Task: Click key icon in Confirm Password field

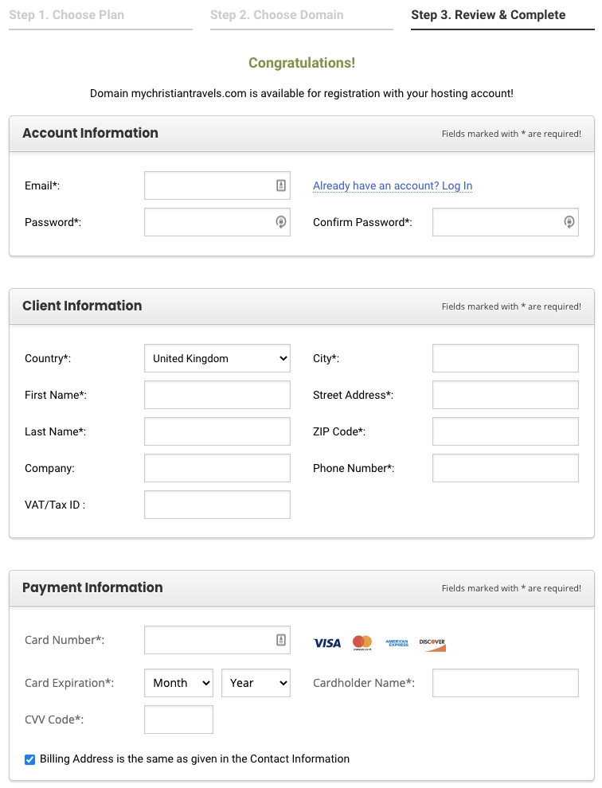Action: click(x=569, y=221)
